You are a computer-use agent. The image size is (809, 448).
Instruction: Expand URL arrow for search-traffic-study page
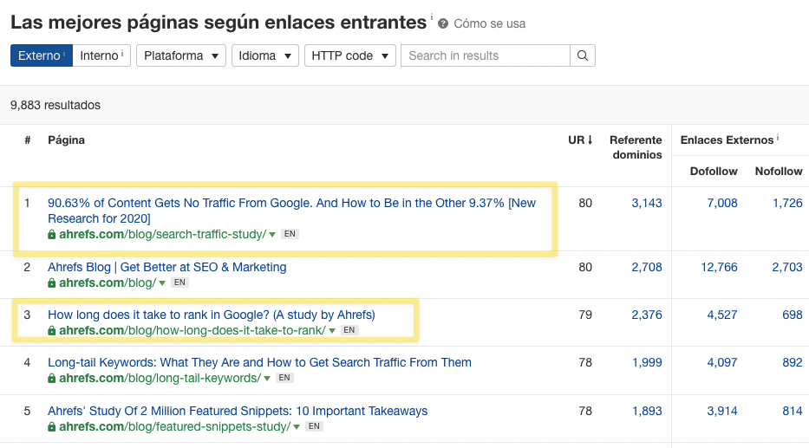(272, 235)
